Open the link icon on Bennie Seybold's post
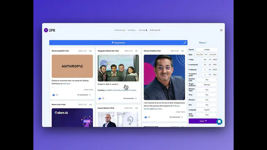Screen dimensions: 267x150 pyautogui.click(x=91, y=51)
